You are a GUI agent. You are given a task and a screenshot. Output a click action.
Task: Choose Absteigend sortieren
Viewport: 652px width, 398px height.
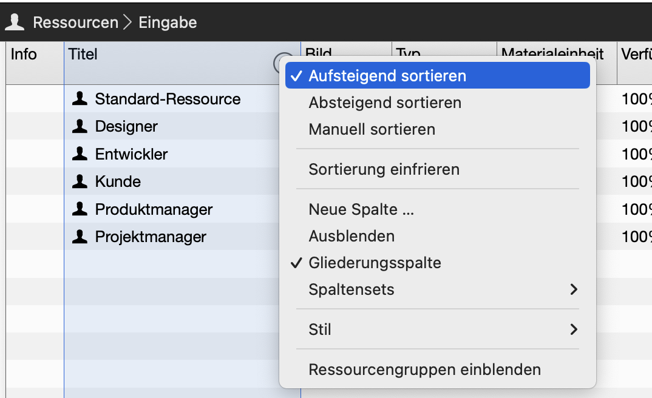[438, 102]
